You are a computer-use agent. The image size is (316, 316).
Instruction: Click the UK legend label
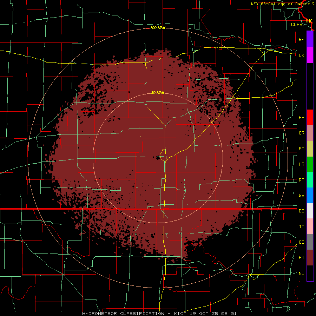point(301,55)
